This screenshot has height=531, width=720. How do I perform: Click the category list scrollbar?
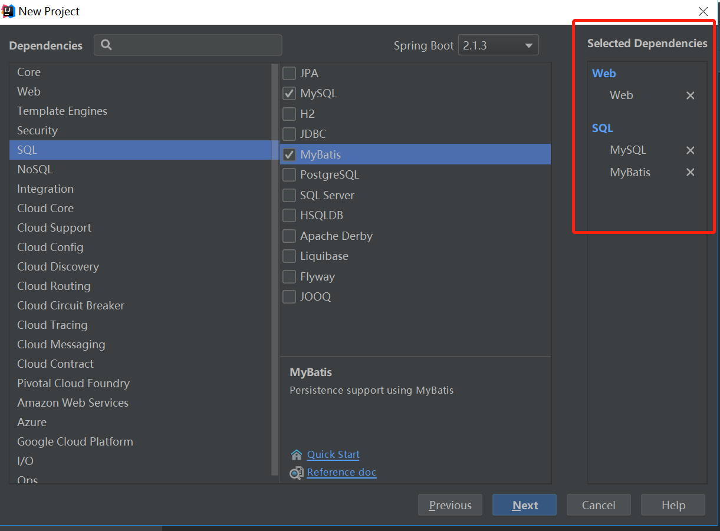coord(274,269)
